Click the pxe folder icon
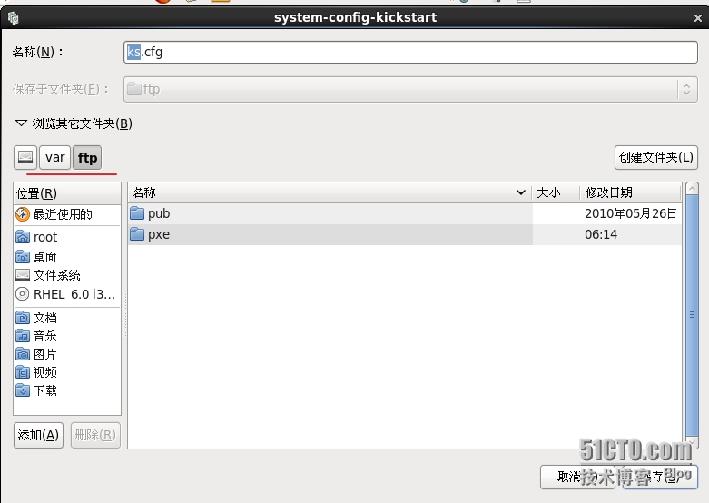This screenshot has height=503, width=709. click(x=137, y=234)
